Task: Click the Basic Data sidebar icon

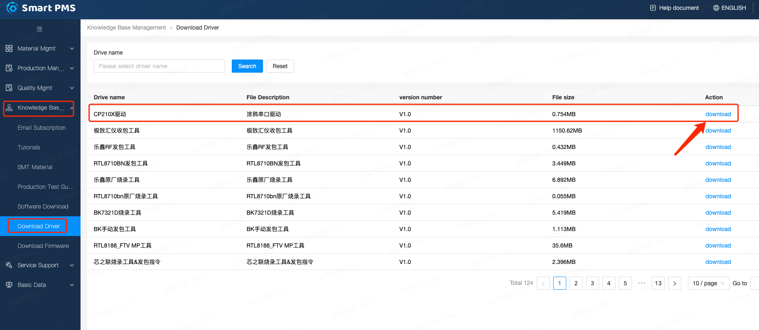Action: (9, 285)
